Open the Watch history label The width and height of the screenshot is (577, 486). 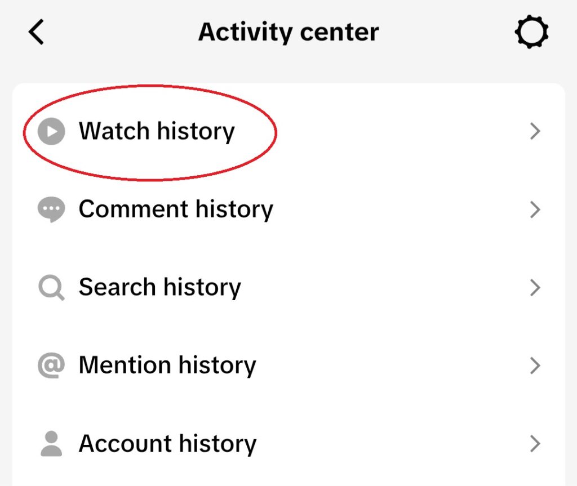157,132
